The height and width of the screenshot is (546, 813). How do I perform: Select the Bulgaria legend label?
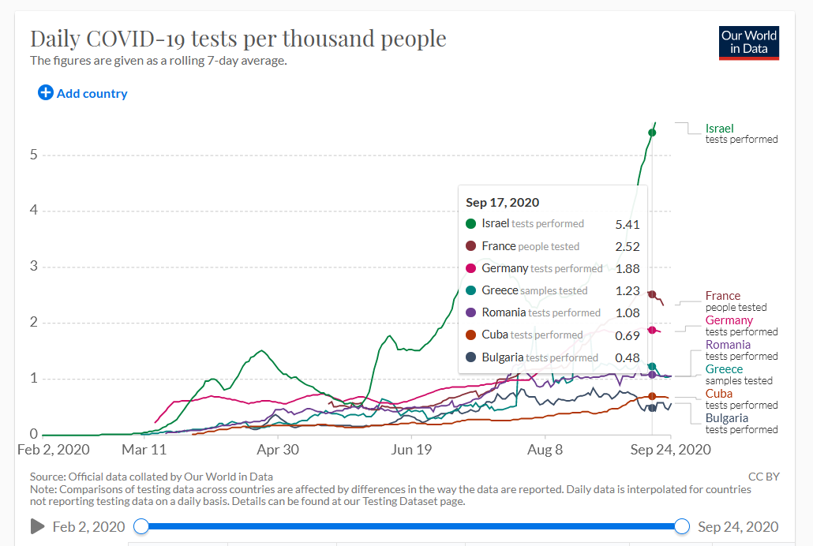[726, 418]
